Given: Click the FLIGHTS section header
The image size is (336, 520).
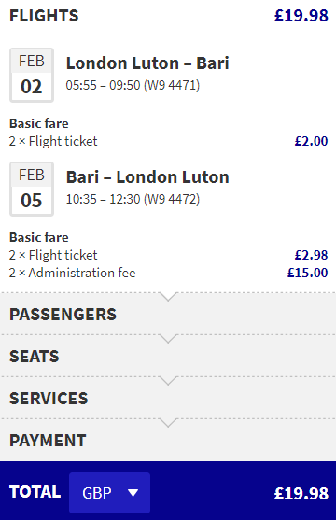Looking at the screenshot, I should click(44, 16).
